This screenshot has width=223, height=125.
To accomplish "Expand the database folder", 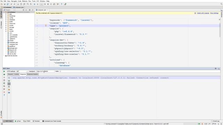I will coord(6,20).
